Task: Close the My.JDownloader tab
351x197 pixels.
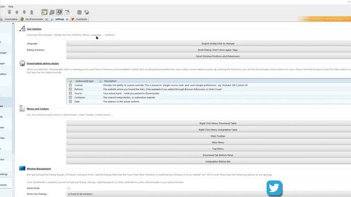Action: [47, 19]
